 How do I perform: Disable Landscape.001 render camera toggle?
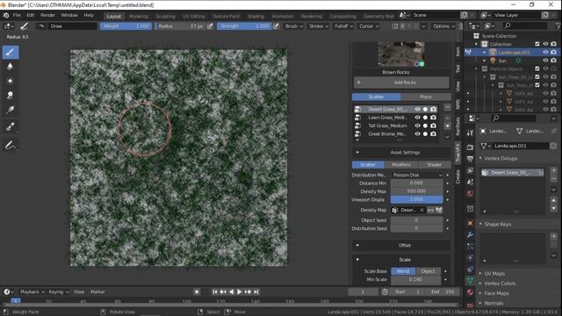553,53
